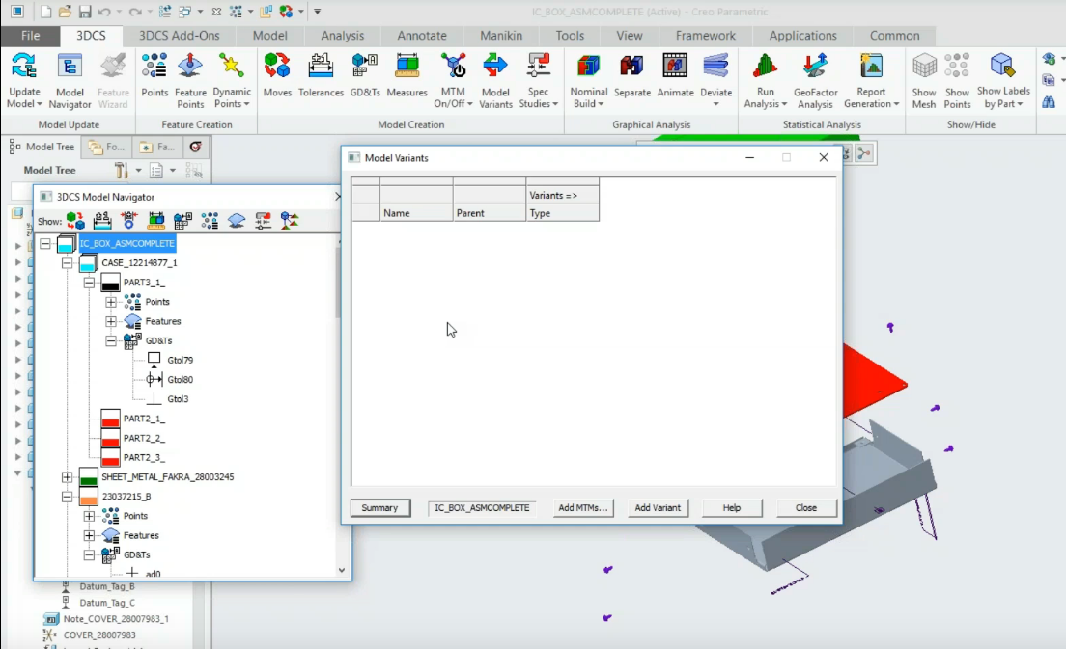Start the Animate tool in Graphical Analysis
This screenshot has height=649, width=1066.
coord(675,68)
